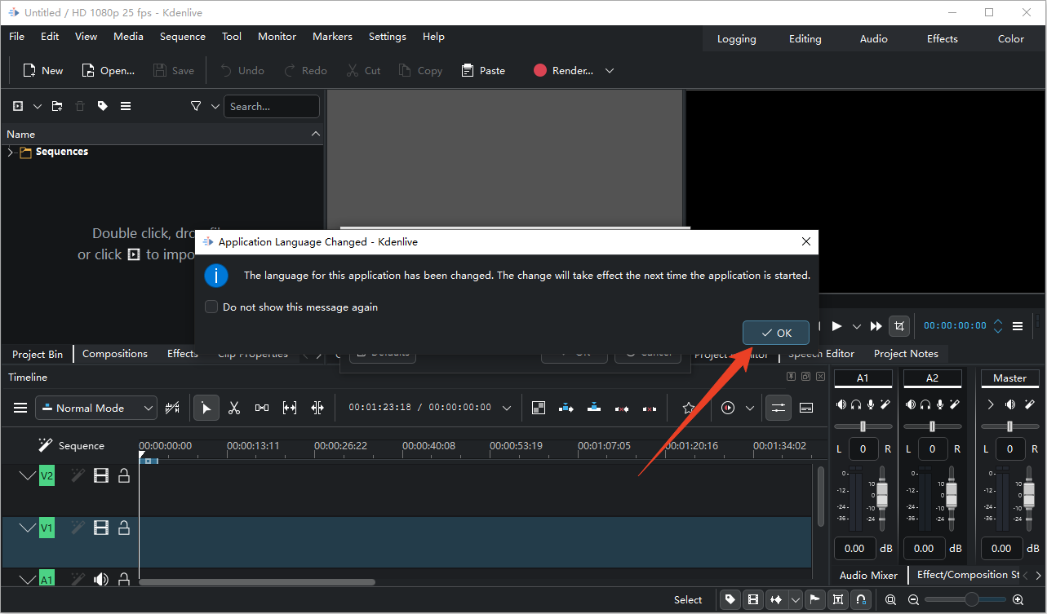Click the star favorite effects icon

pyautogui.click(x=689, y=408)
